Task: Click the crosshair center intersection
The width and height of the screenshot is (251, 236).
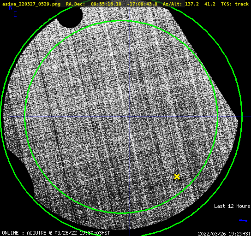Action: click(x=130, y=117)
